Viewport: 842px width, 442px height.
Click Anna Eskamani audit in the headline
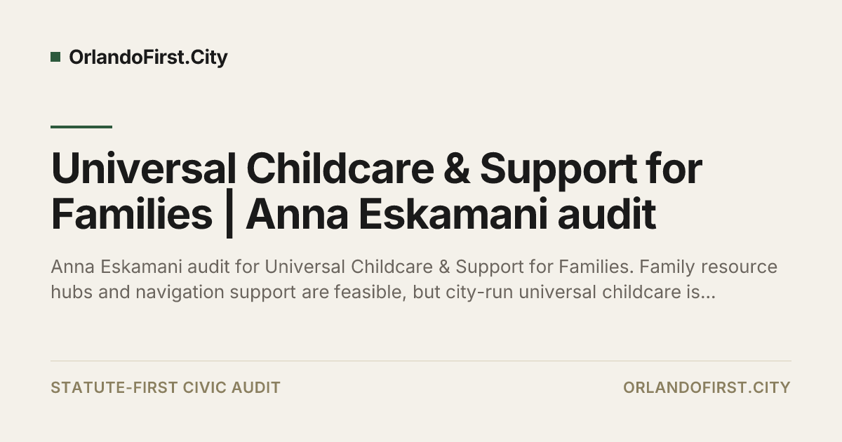(x=451, y=215)
